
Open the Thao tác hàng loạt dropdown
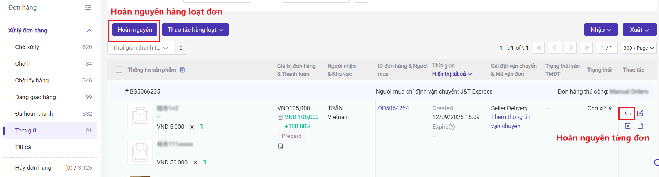coord(195,30)
